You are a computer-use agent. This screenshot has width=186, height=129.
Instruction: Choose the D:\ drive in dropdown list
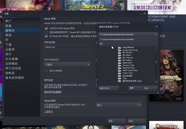tap(128, 44)
